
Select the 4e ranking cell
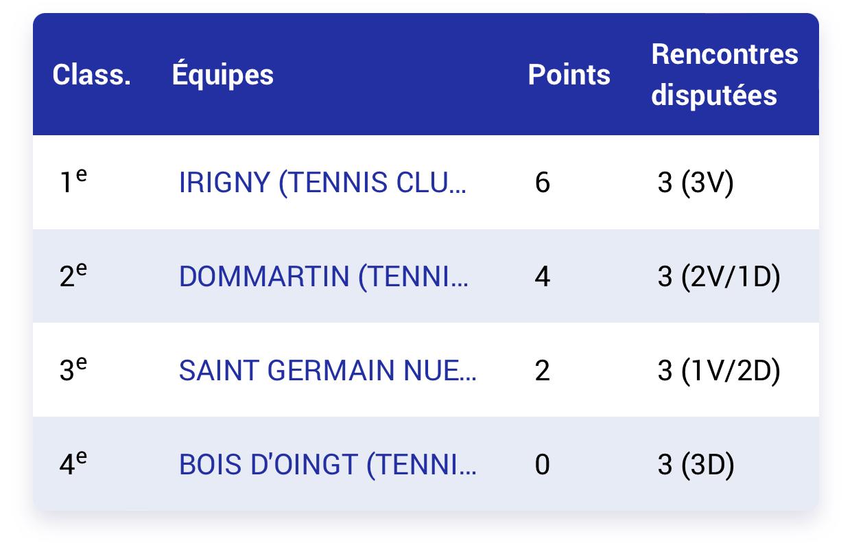(73, 464)
